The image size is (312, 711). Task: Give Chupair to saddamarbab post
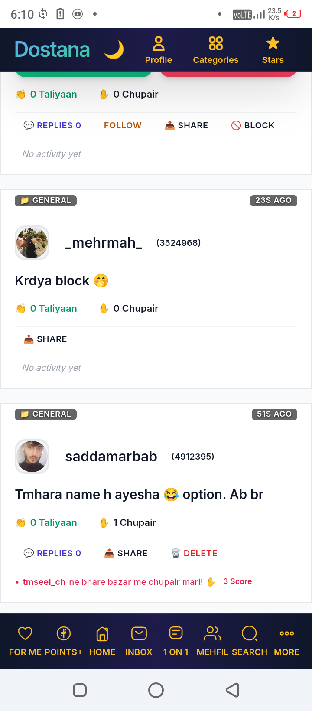pos(127,523)
